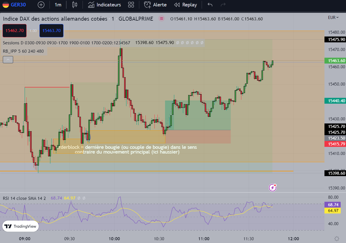The width and height of the screenshot is (346, 243).
Task: Start bar Replay mode
Action: coord(185,5)
